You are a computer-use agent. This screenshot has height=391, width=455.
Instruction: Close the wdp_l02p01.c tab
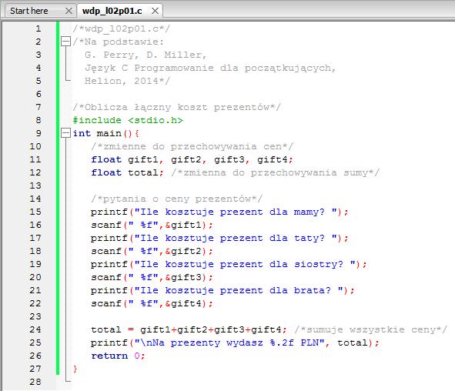click(156, 11)
